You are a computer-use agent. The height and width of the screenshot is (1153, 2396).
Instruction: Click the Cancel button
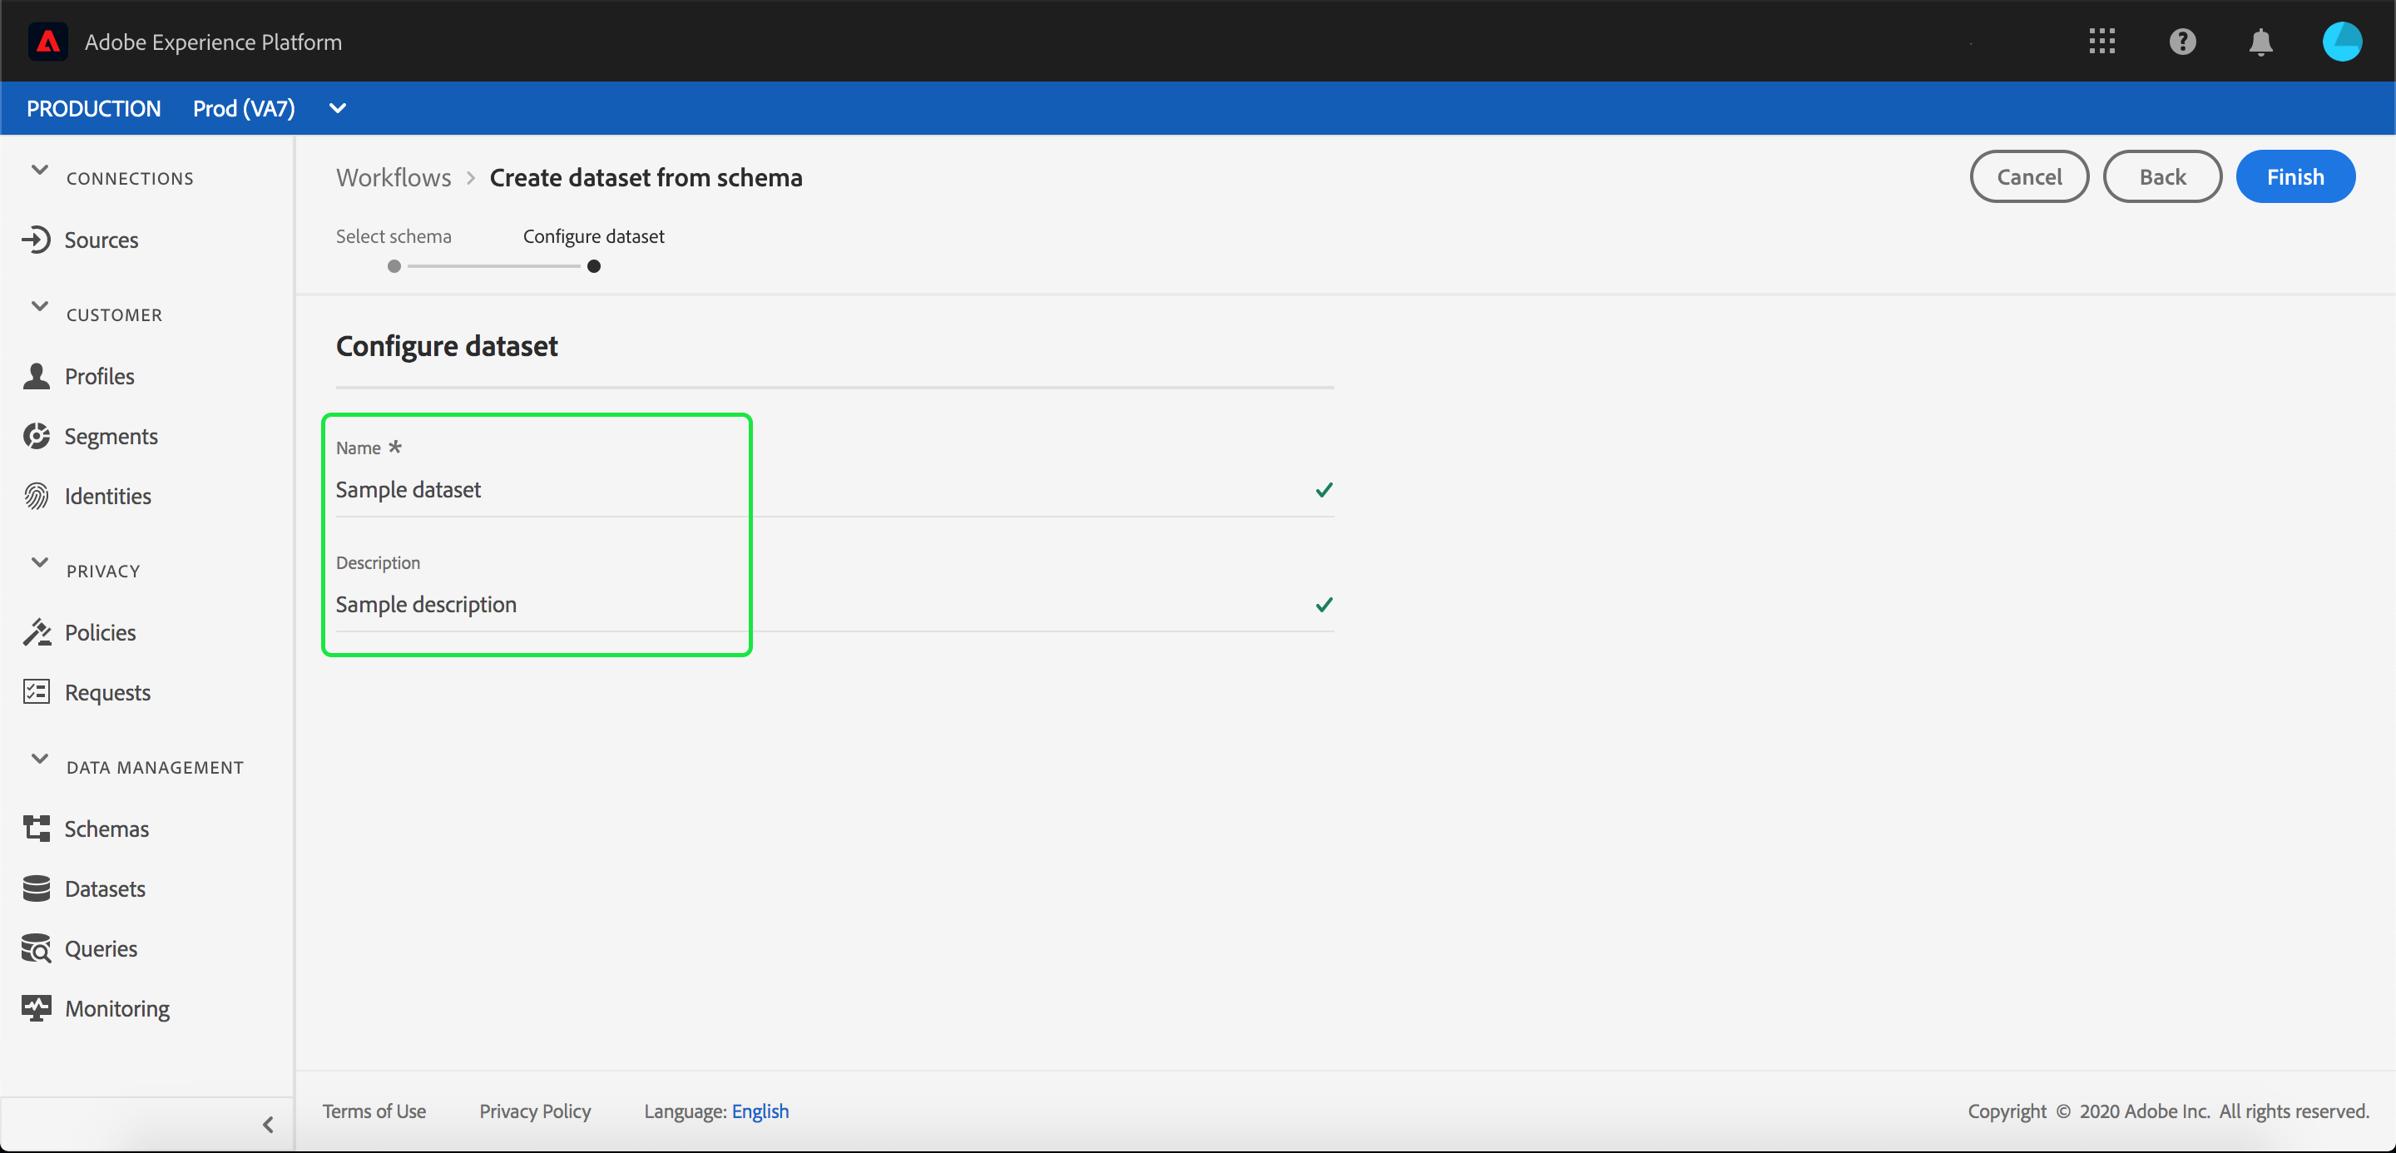coord(2028,176)
